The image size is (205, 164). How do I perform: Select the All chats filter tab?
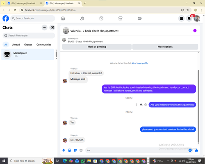tap(6, 45)
